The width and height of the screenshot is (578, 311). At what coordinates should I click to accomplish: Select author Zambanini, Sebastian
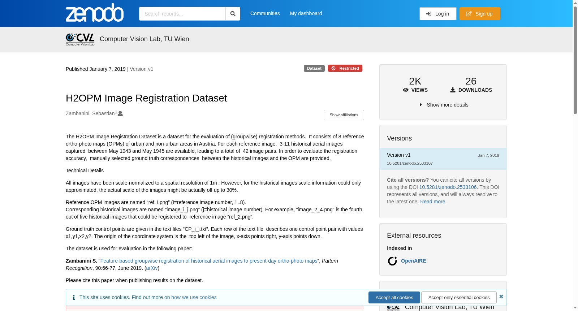(90, 113)
